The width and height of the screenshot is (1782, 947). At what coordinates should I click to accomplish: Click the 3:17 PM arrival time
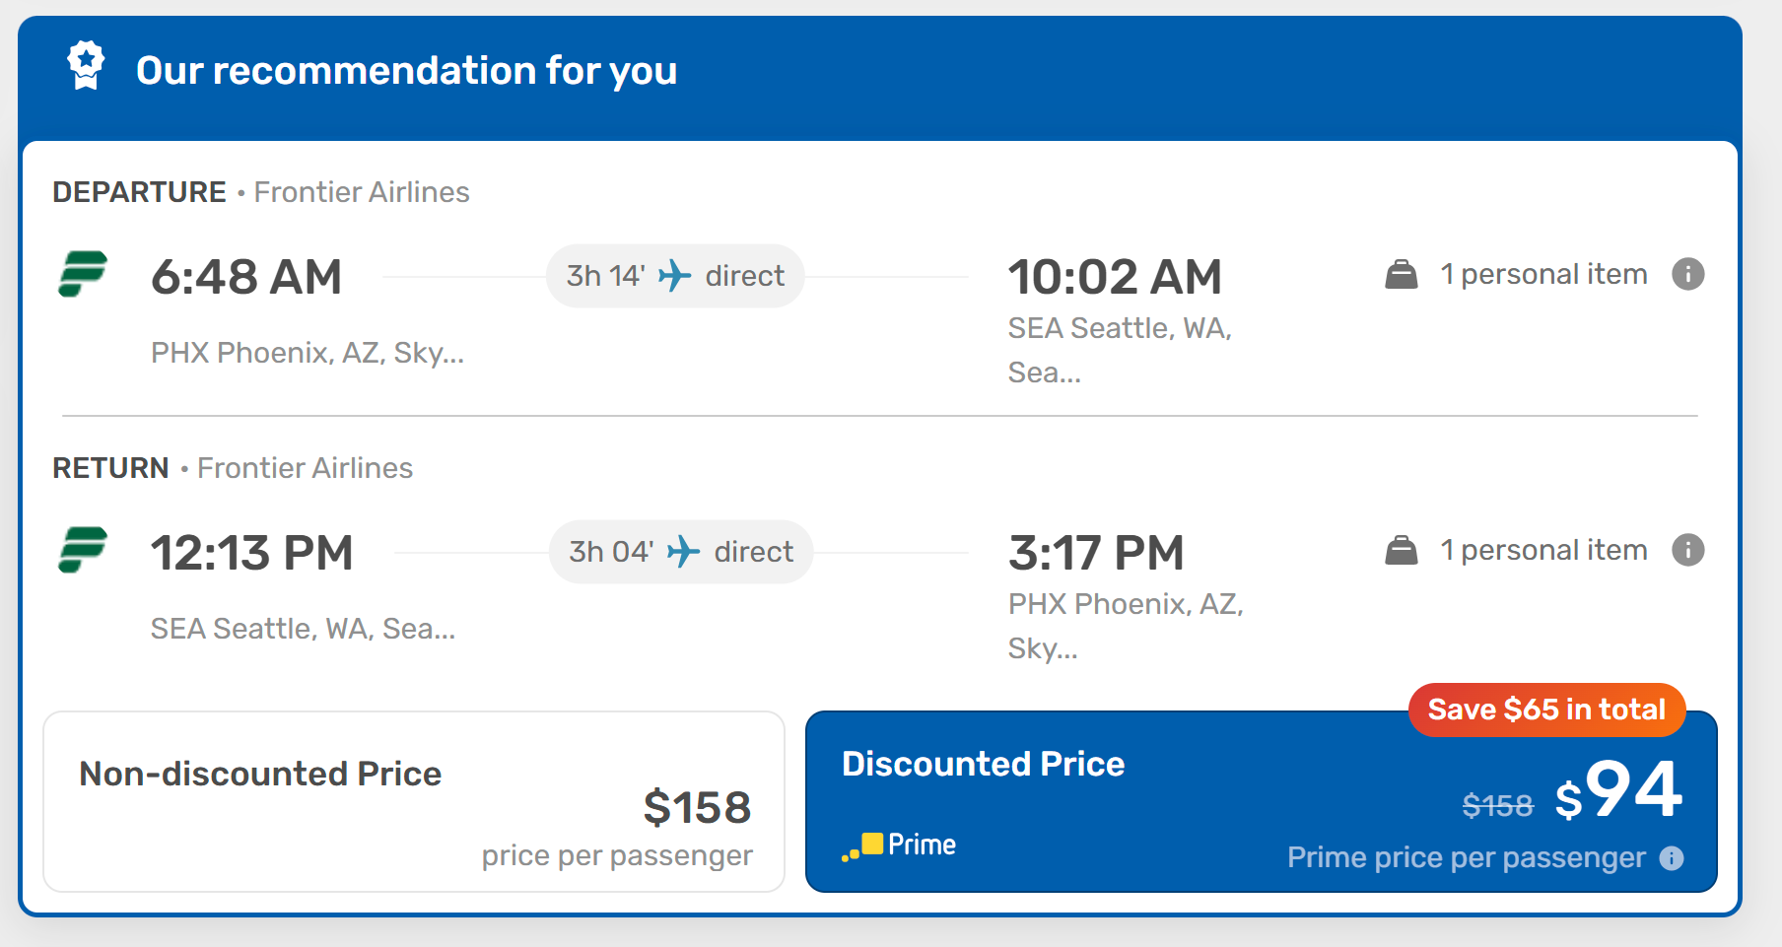coord(1096,553)
